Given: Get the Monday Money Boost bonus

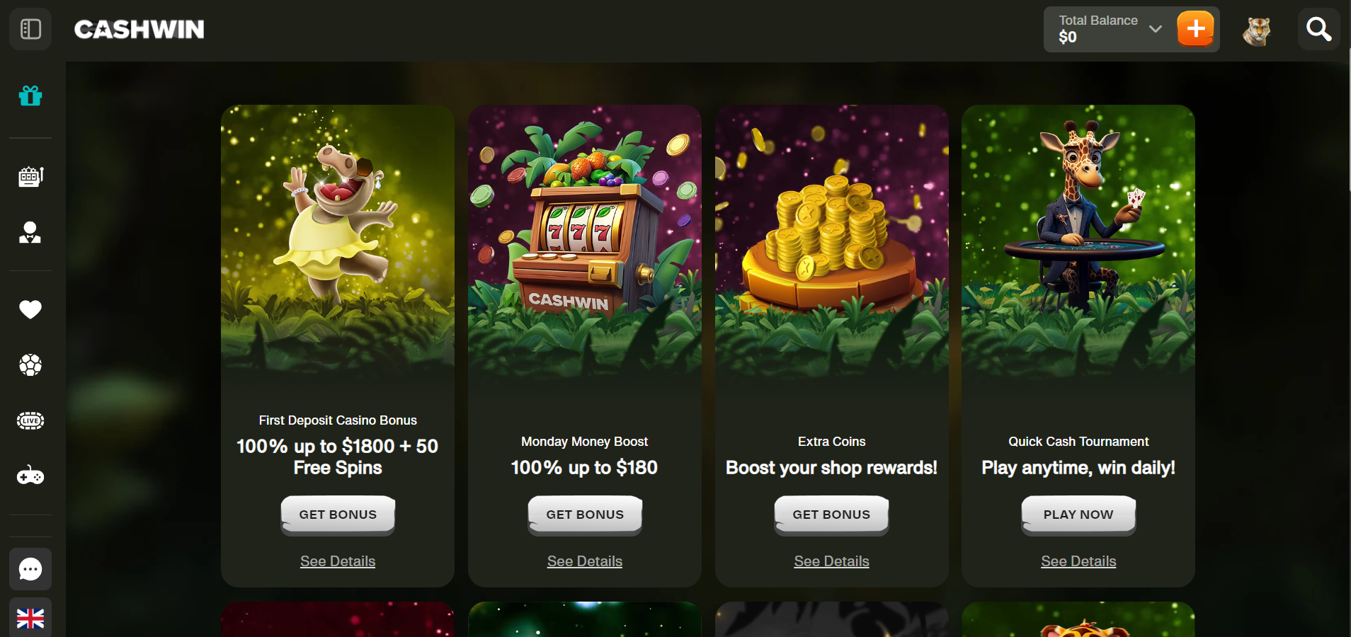Looking at the screenshot, I should (x=585, y=515).
